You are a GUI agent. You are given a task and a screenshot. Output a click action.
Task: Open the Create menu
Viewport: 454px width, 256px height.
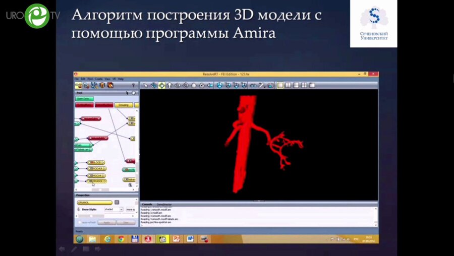click(x=98, y=79)
